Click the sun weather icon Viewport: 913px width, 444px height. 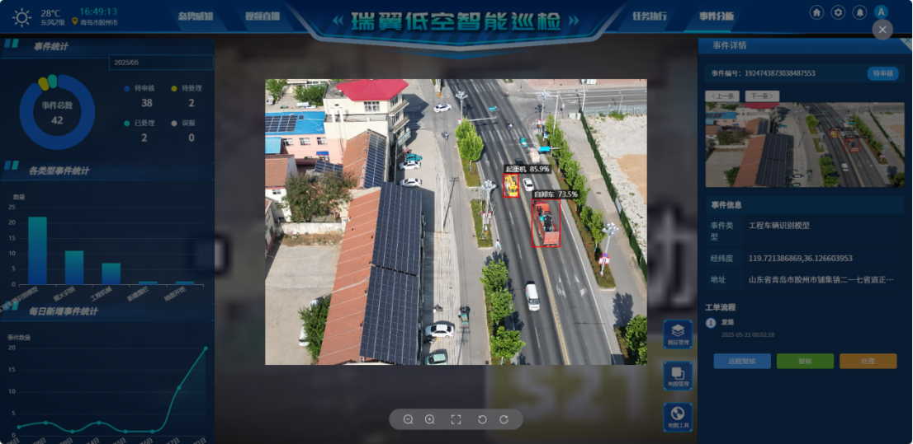[x=22, y=17]
